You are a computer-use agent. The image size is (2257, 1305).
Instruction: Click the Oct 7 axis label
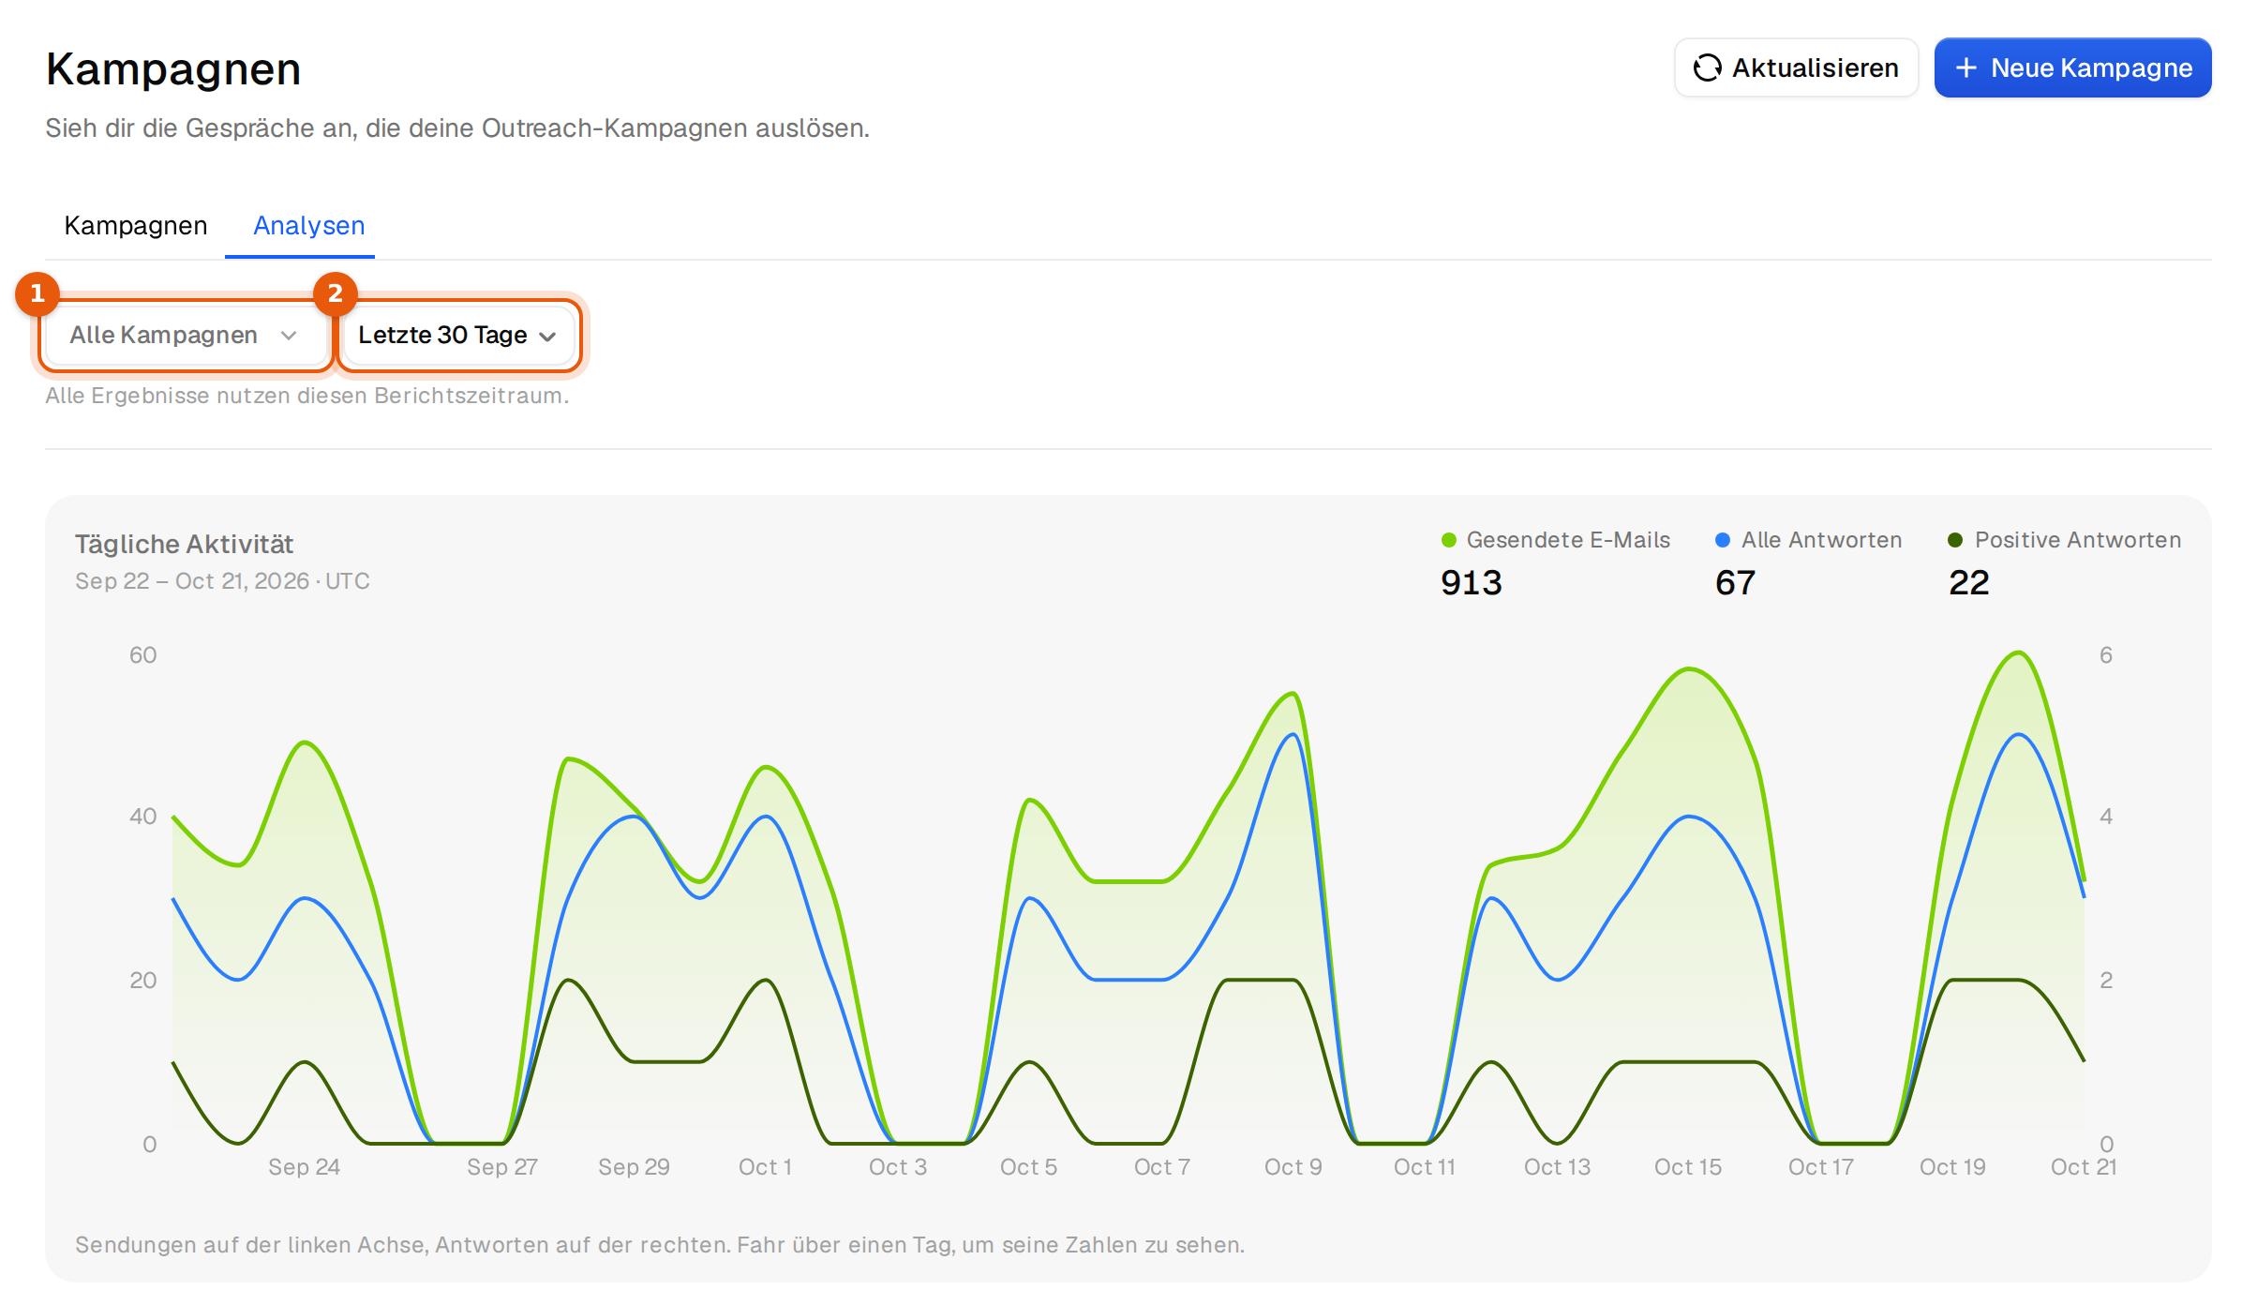coord(1161,1167)
